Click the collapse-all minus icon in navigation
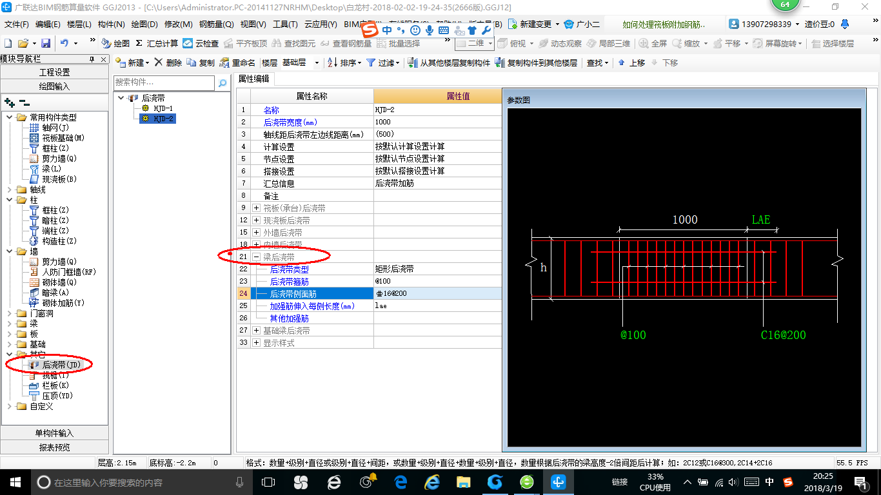Image resolution: width=881 pixels, height=495 pixels. coord(24,102)
